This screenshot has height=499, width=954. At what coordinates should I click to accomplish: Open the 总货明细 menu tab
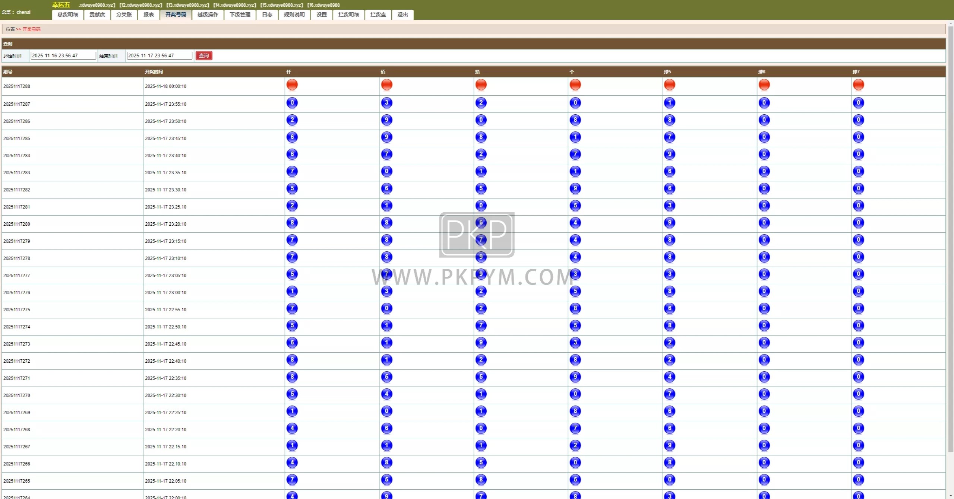point(68,15)
